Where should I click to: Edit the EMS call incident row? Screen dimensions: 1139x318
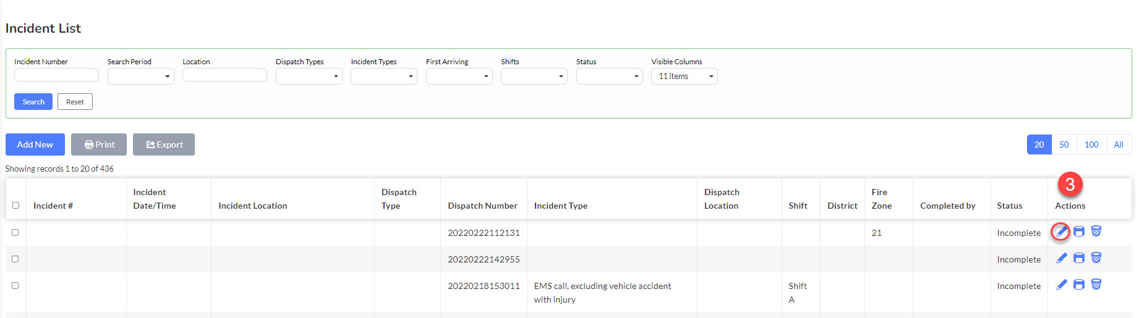tap(1062, 285)
